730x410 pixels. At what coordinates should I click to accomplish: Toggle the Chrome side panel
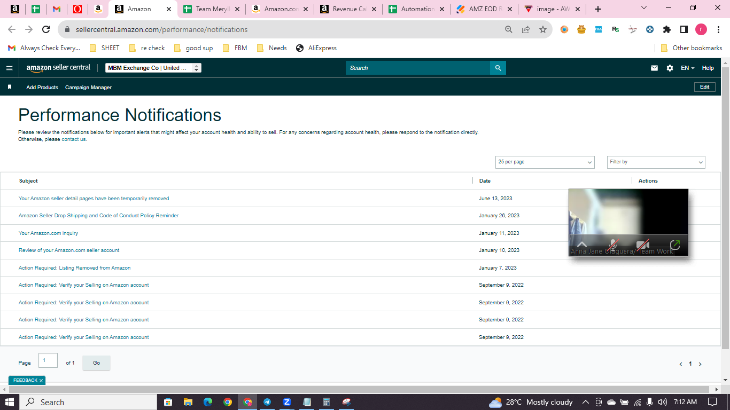[x=684, y=30]
